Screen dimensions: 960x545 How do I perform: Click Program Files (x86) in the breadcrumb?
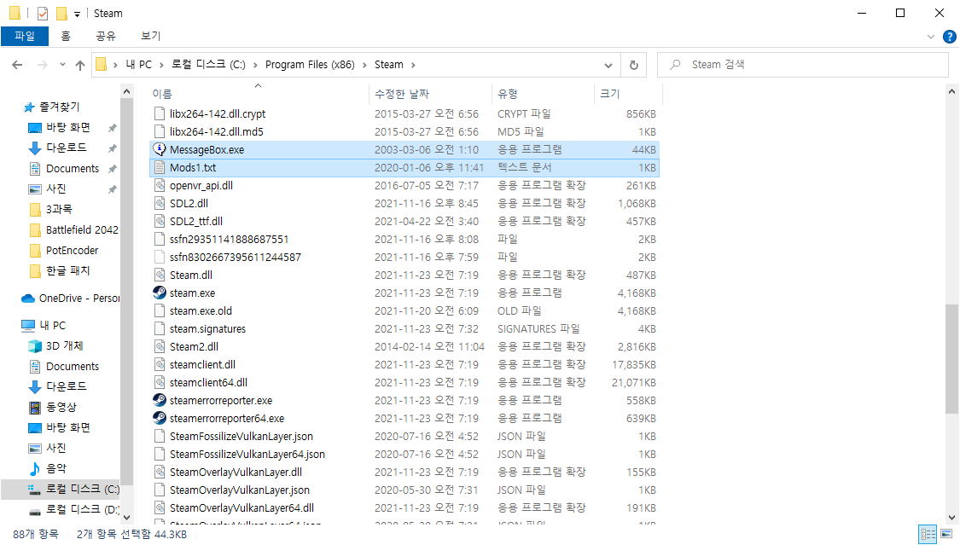pos(310,65)
